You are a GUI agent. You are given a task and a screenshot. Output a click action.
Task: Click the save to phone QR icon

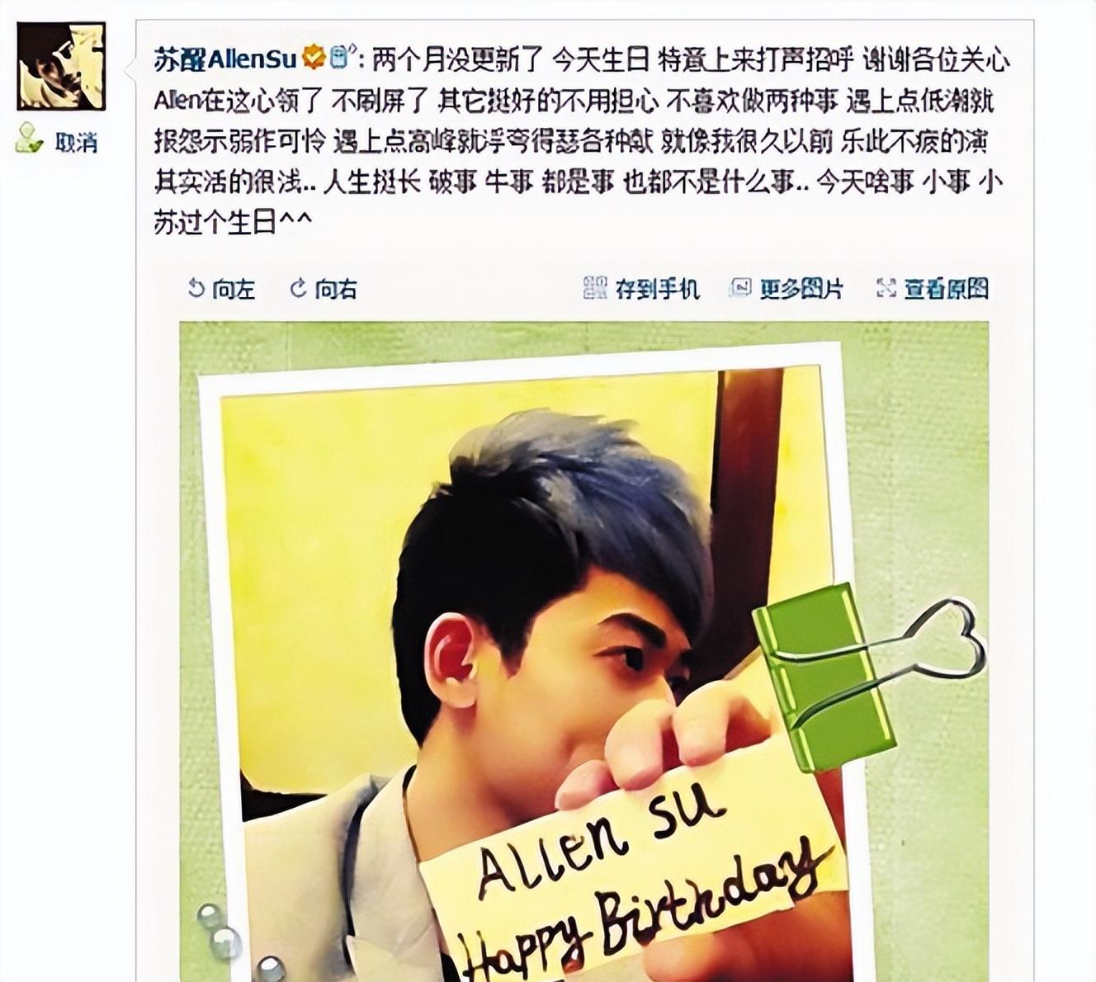pyautogui.click(x=595, y=288)
